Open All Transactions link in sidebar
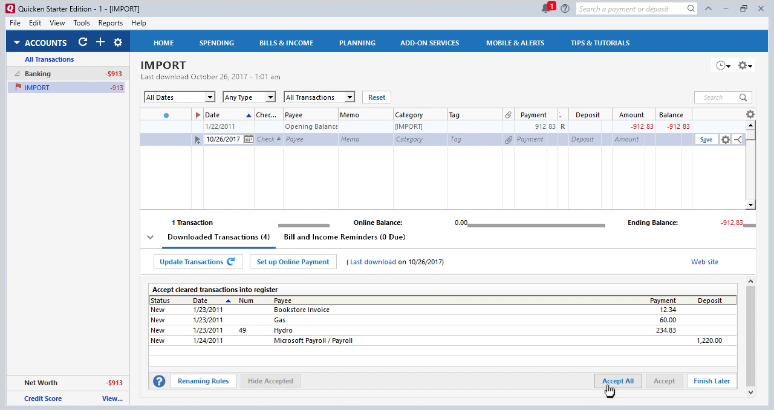The height and width of the screenshot is (410, 774). [x=49, y=59]
